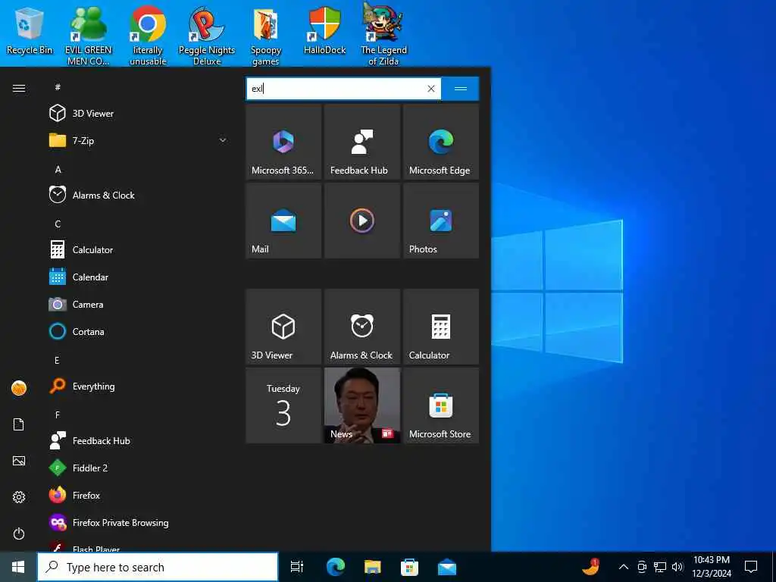Image resolution: width=776 pixels, height=582 pixels.
Task: Open File Explorer from the taskbar
Action: [x=372, y=567]
